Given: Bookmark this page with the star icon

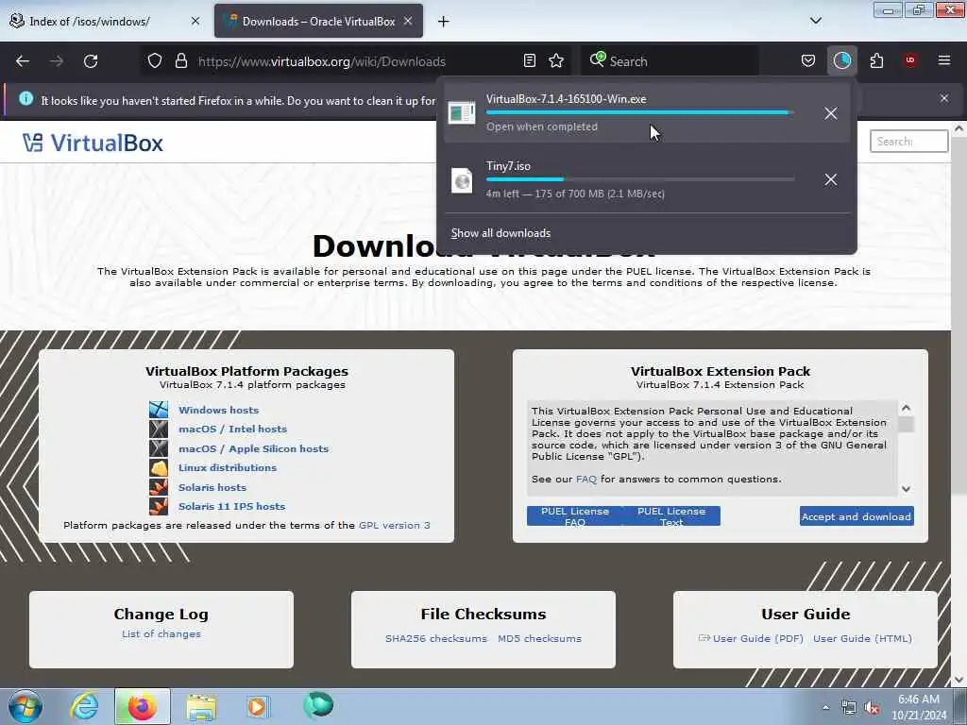Looking at the screenshot, I should (x=556, y=61).
